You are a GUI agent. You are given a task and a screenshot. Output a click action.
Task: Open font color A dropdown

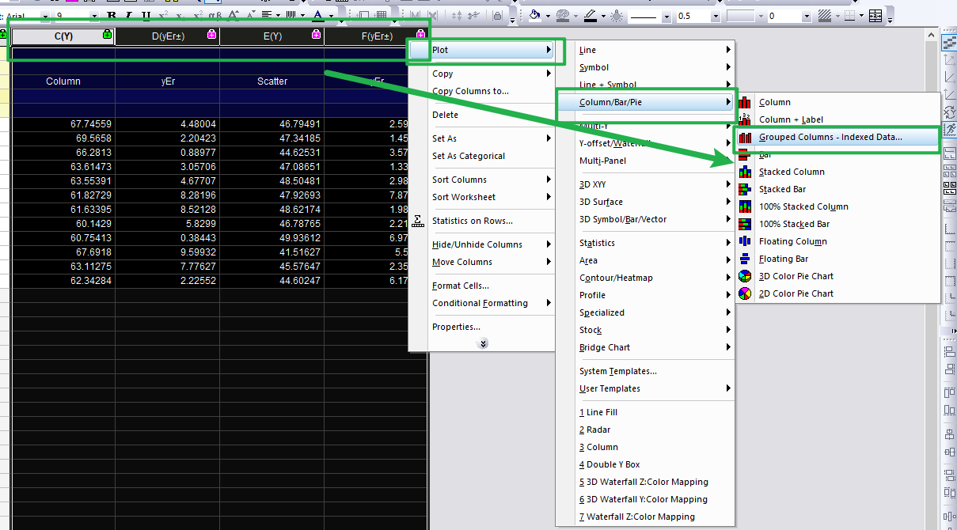coord(332,15)
